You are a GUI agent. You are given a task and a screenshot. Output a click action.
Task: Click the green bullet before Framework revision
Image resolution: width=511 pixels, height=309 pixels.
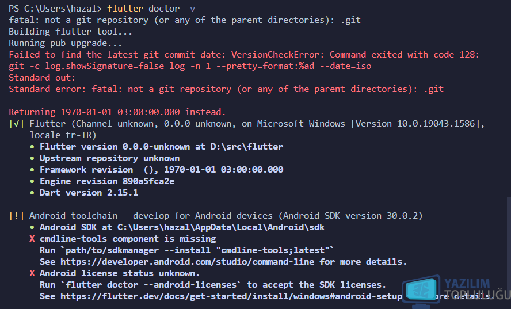coord(32,170)
